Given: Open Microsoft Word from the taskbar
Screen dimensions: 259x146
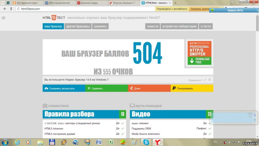Looking at the screenshot, I should coord(99,142).
